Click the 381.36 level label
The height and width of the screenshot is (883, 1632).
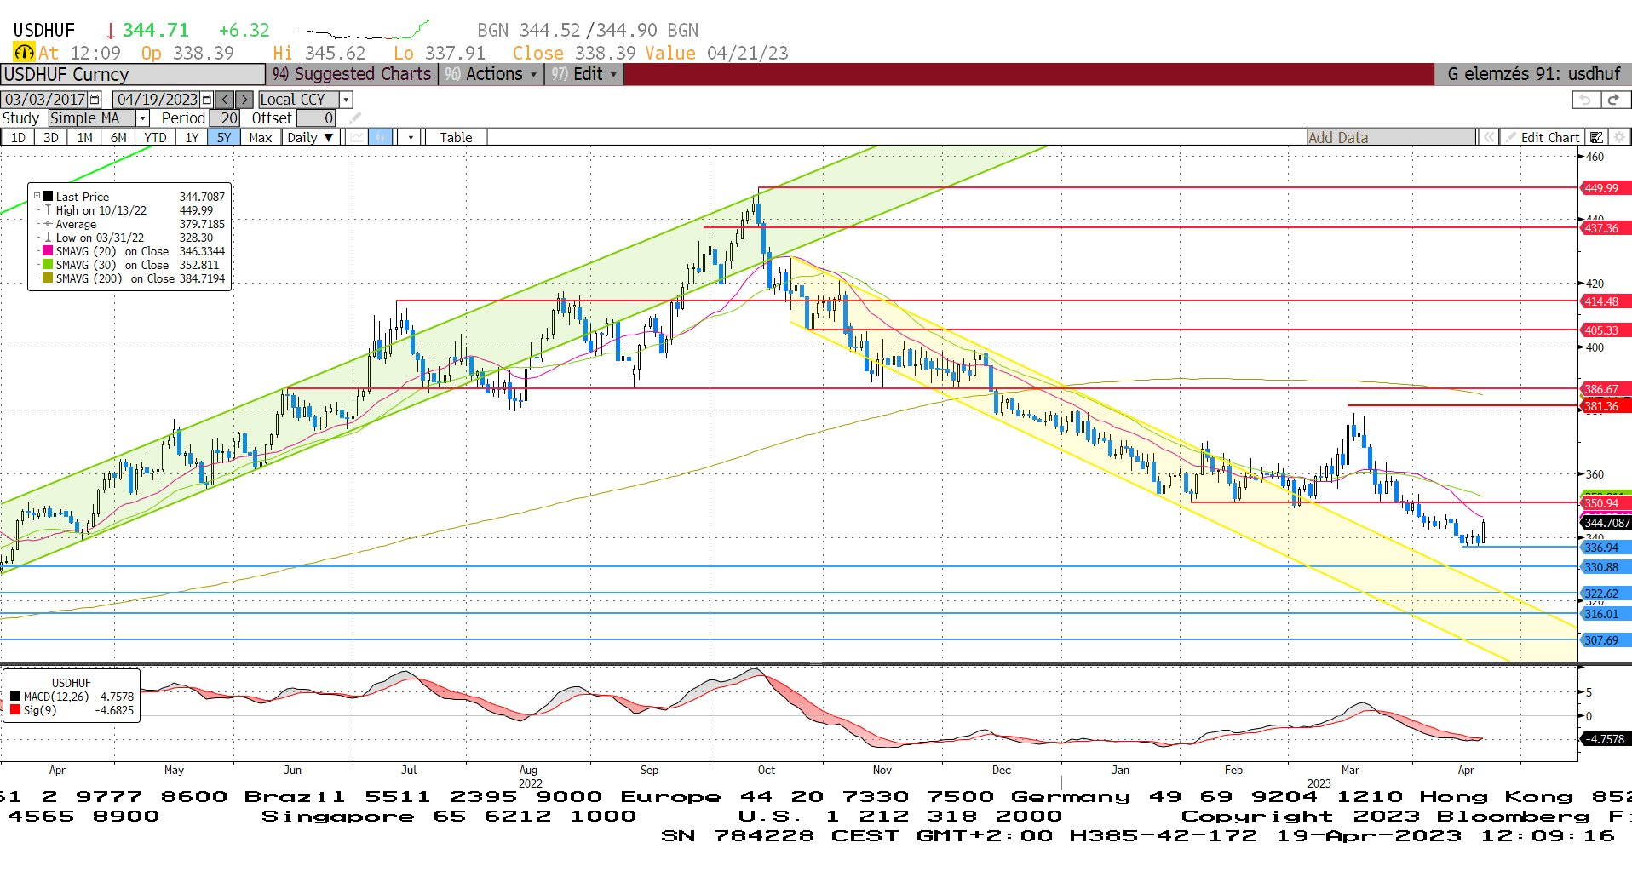pos(1605,406)
